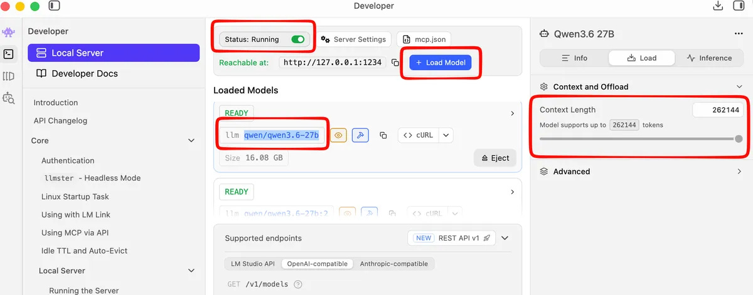The width and height of the screenshot is (753, 295).
Task: Switch to the Info tab
Action: coord(573,58)
